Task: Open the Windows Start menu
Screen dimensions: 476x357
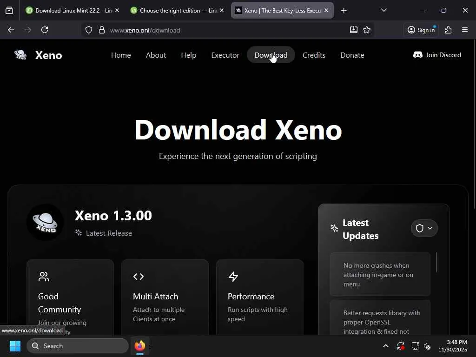Action: pos(15,346)
